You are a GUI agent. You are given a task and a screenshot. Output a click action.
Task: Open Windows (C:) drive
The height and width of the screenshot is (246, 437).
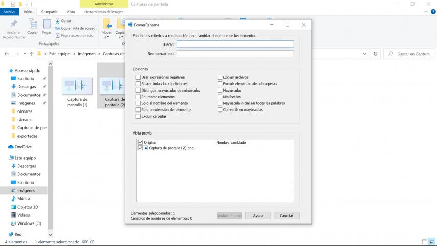29,223
